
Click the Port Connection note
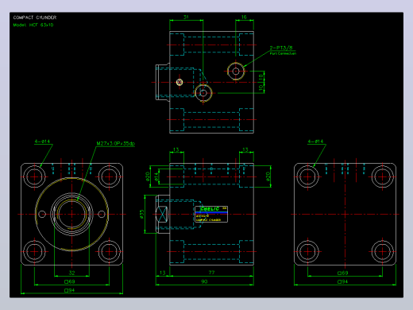pyautogui.click(x=283, y=53)
